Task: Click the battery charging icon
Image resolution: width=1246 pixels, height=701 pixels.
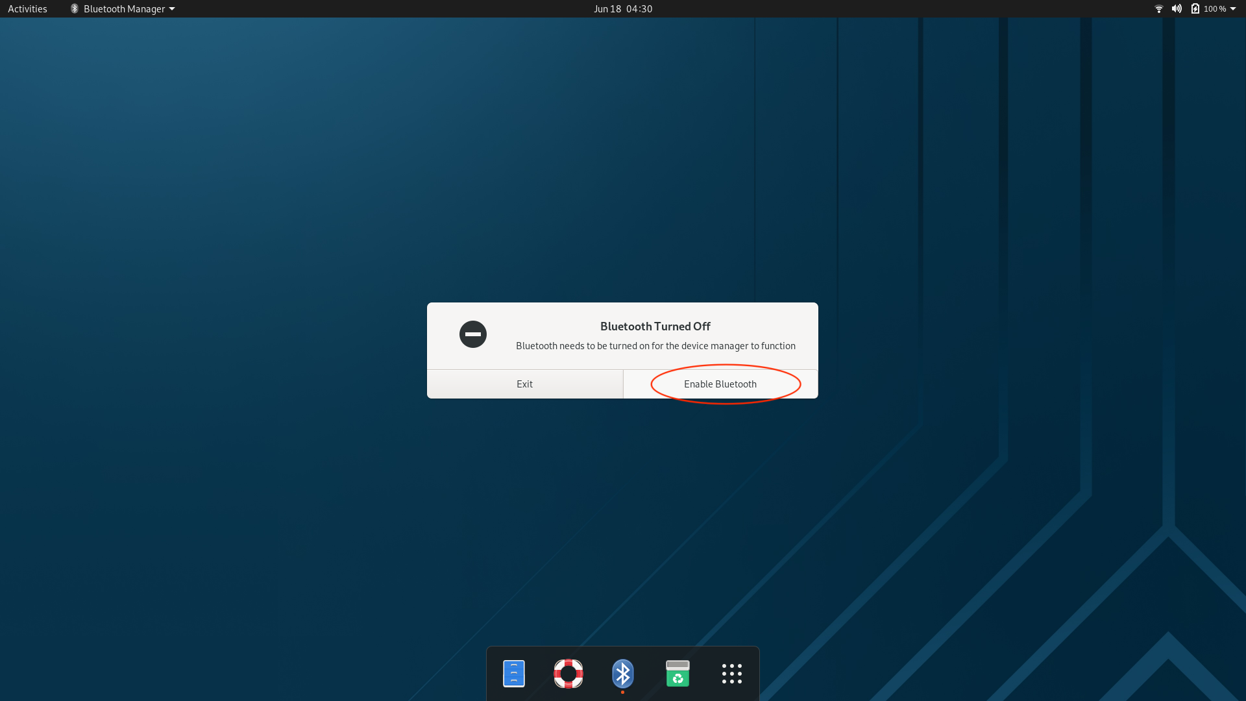Action: pyautogui.click(x=1195, y=8)
